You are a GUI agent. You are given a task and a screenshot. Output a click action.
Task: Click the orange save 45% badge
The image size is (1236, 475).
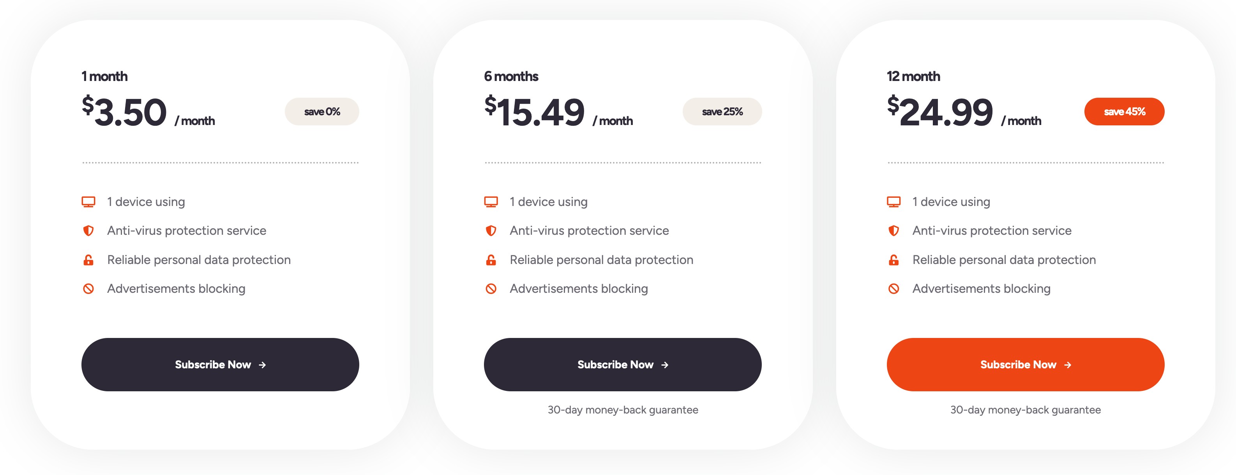1124,112
